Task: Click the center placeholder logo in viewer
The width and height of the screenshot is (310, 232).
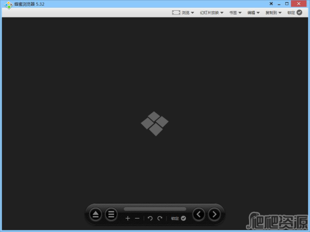Action: [x=154, y=124]
